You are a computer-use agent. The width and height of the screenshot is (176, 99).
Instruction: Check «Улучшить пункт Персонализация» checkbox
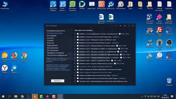(78, 81)
